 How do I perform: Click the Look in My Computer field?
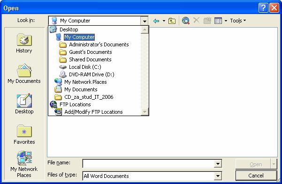pos(95,21)
